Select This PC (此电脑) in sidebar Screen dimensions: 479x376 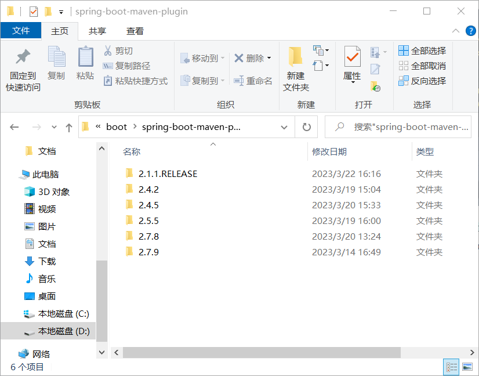(38, 174)
